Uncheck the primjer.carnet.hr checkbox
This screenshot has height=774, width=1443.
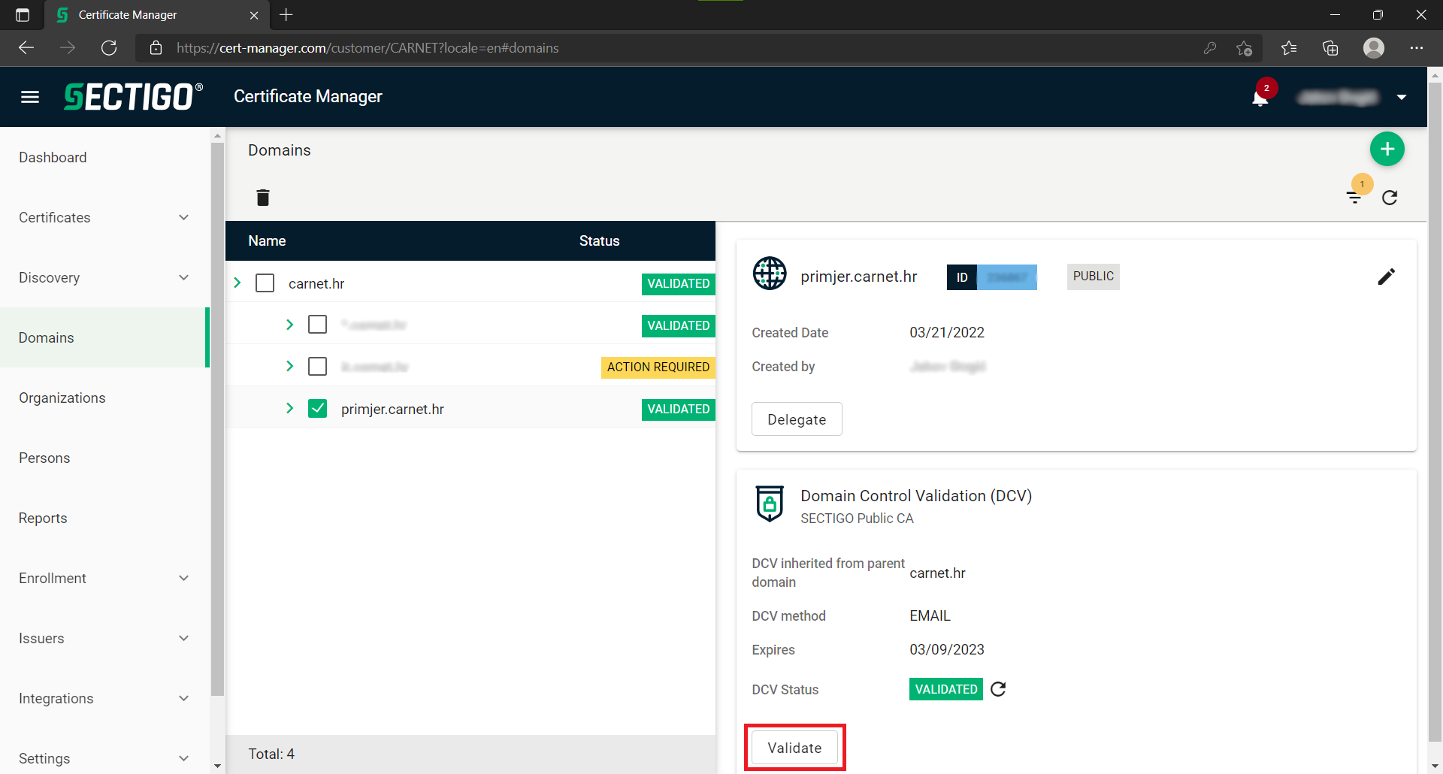(x=317, y=409)
